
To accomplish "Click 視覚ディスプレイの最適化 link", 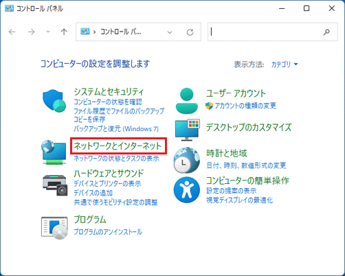I will point(240,200).
